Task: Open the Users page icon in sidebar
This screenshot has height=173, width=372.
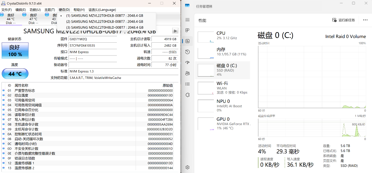Action: coord(187,73)
